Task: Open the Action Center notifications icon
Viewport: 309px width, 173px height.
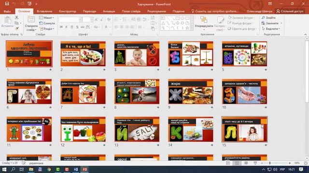Action: click(x=301, y=169)
